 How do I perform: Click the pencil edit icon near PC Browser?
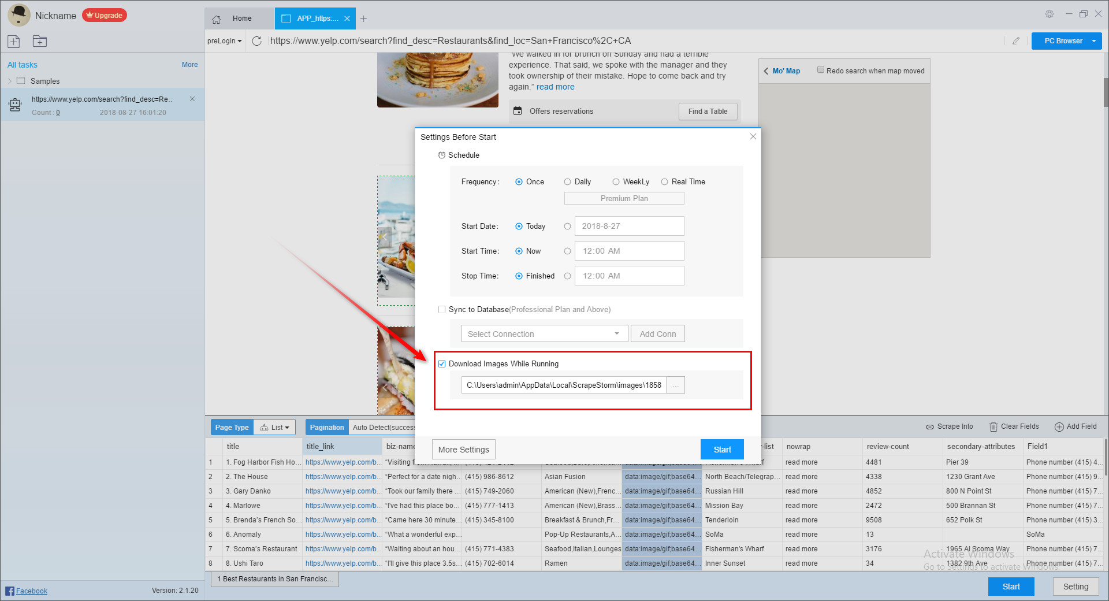tap(1016, 40)
